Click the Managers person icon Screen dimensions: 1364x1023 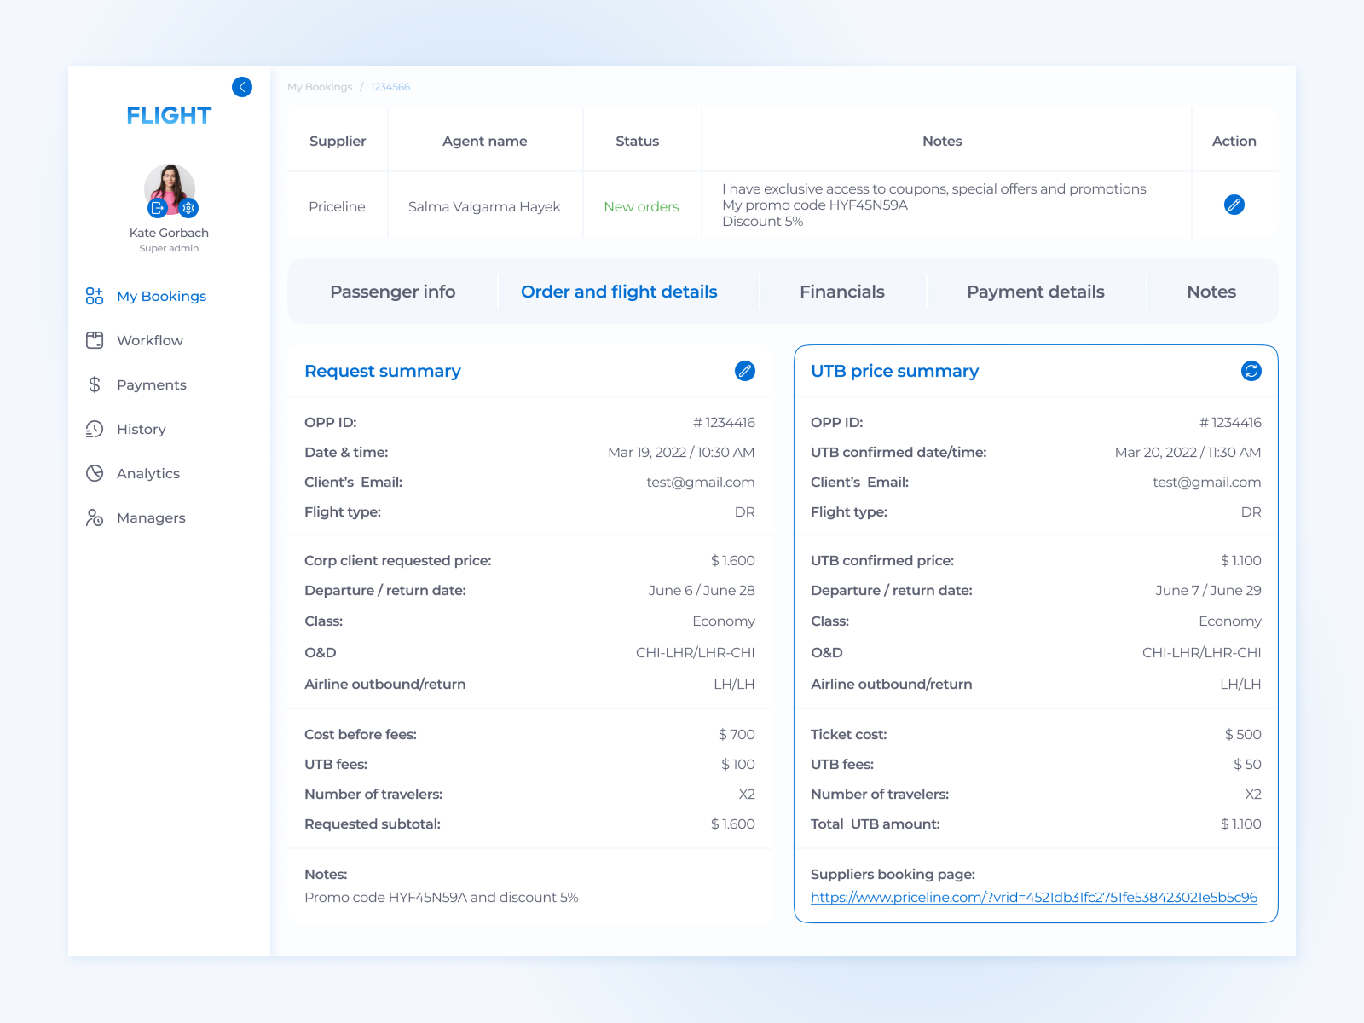95,517
